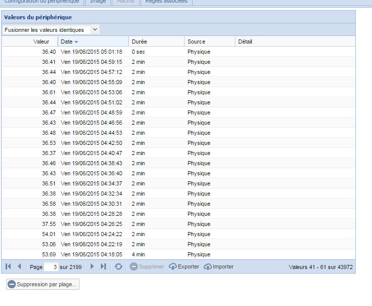Click the Détail column header
This screenshot has height=306, width=372.
point(245,42)
